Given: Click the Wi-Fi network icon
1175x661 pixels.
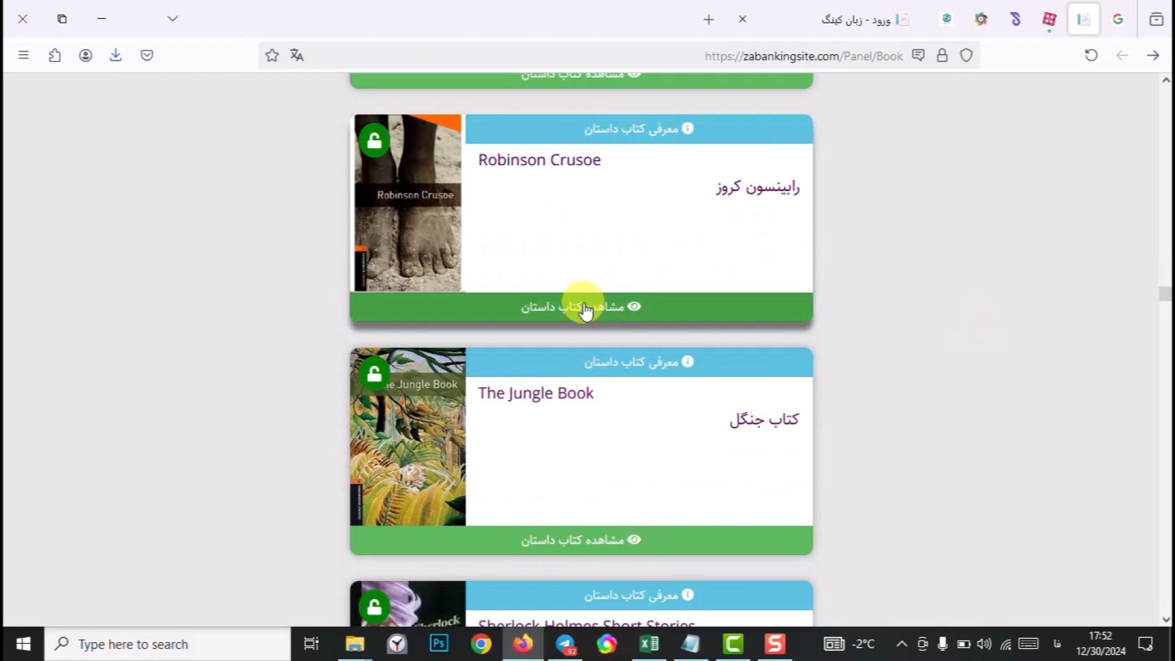Looking at the screenshot, I should 1005,644.
